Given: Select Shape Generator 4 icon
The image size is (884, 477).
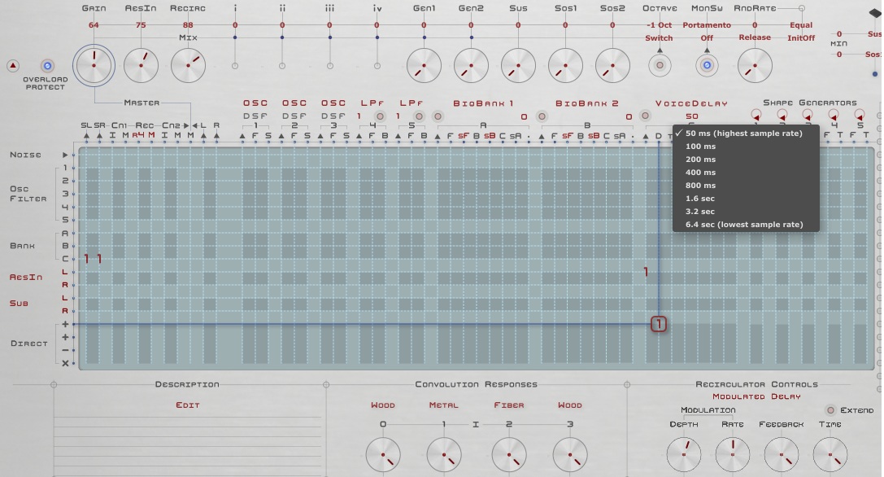Looking at the screenshot, I should point(834,115).
